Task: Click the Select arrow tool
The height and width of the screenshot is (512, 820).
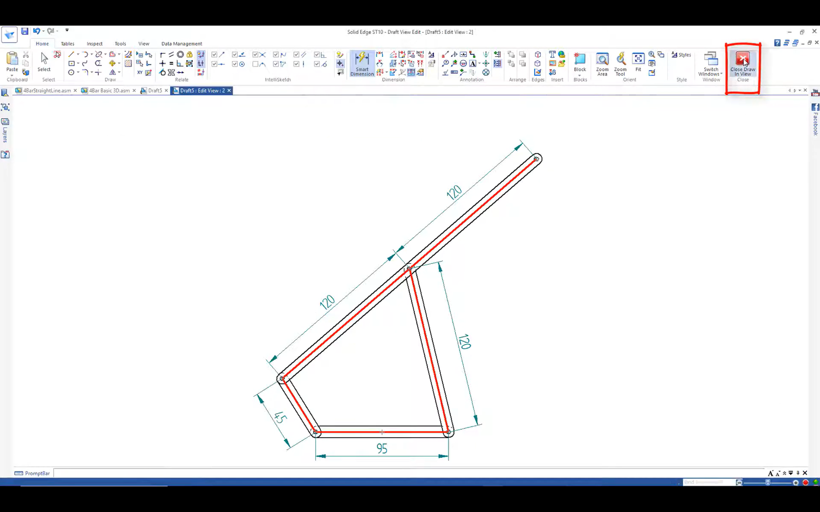Action: [x=44, y=62]
